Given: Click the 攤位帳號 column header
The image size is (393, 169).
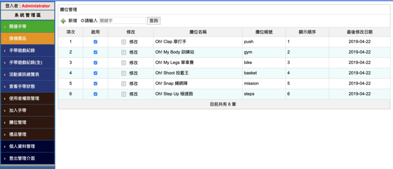Looking at the screenshot, I should point(264,32).
